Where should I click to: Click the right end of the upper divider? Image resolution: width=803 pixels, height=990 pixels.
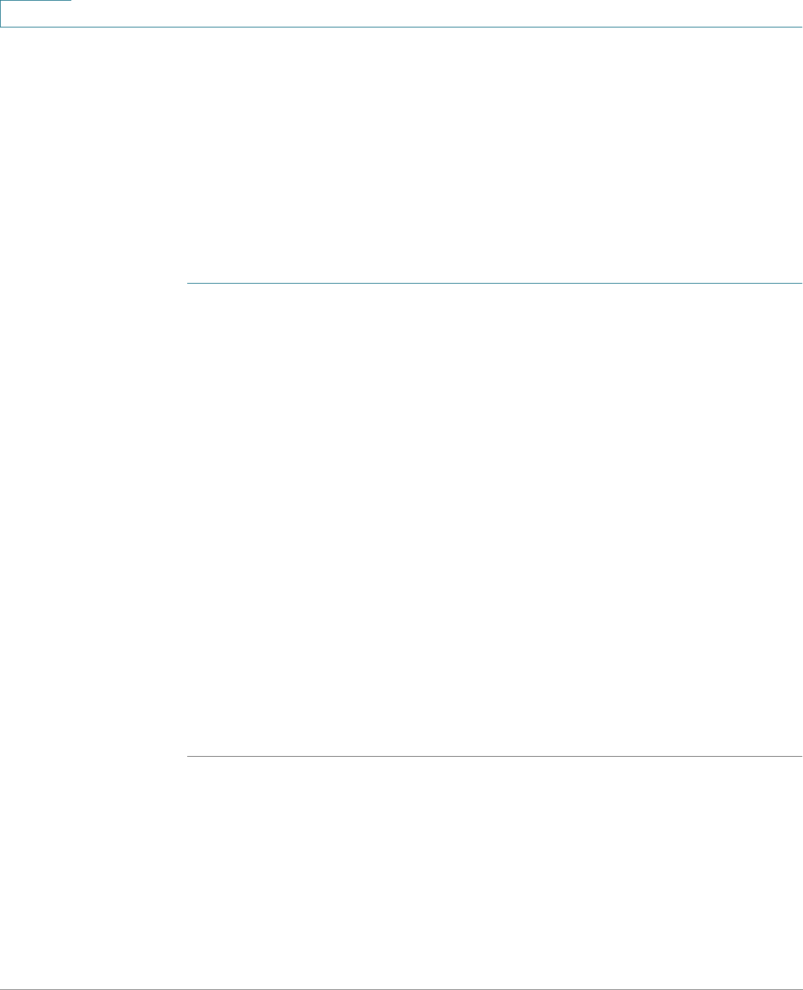(799, 283)
